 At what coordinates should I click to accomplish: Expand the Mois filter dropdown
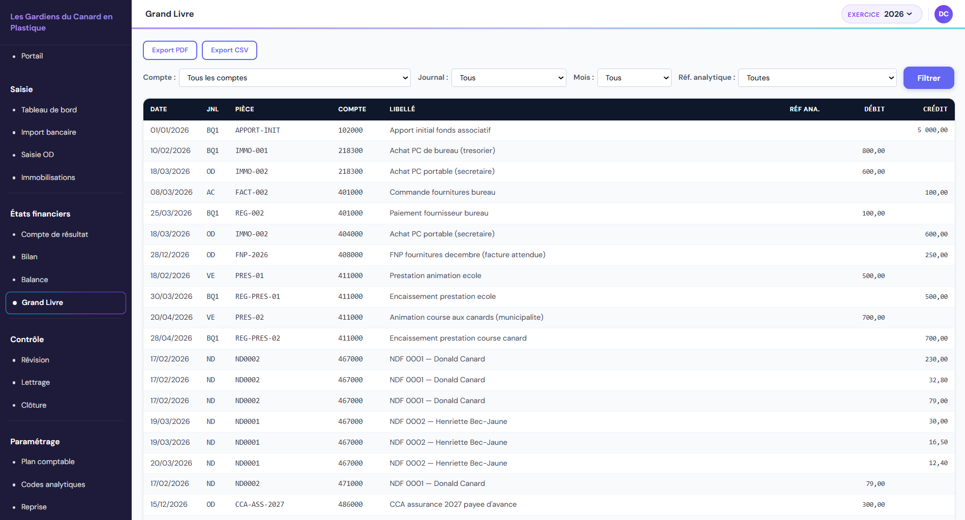[634, 78]
